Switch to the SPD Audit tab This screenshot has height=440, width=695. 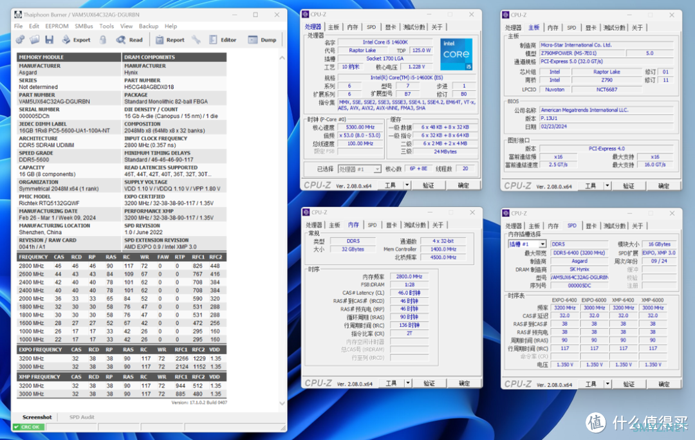click(x=82, y=417)
